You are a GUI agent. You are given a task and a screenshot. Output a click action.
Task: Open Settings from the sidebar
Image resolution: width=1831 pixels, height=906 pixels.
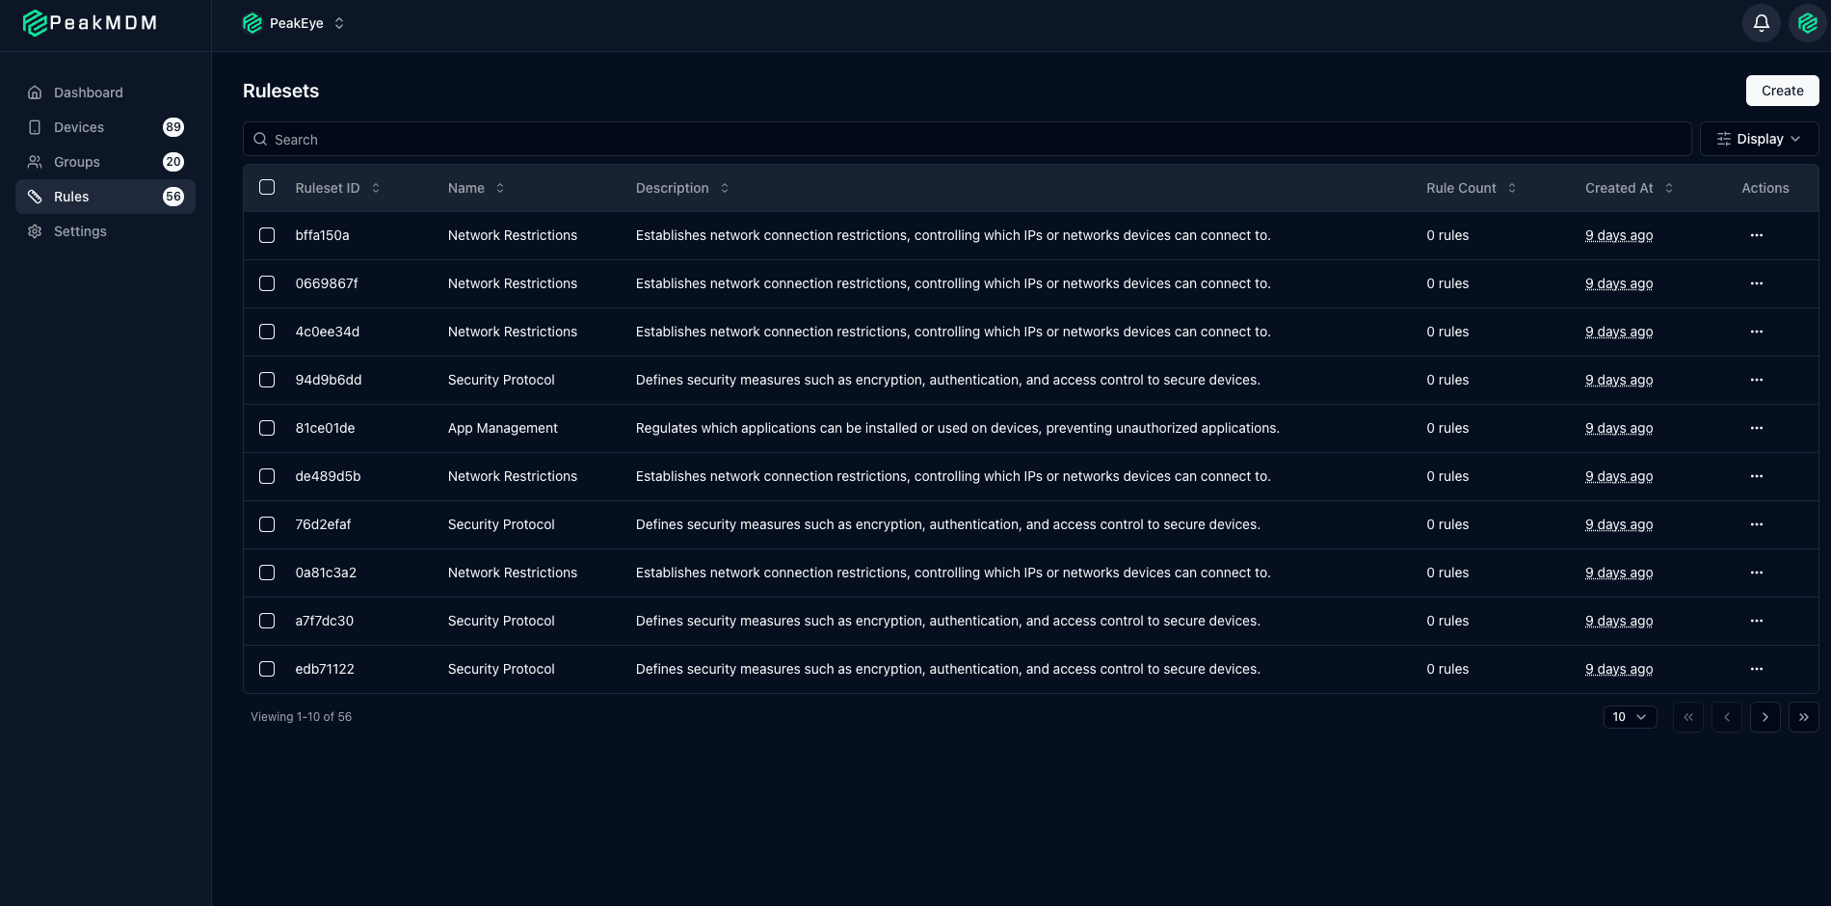pyautogui.click(x=105, y=231)
